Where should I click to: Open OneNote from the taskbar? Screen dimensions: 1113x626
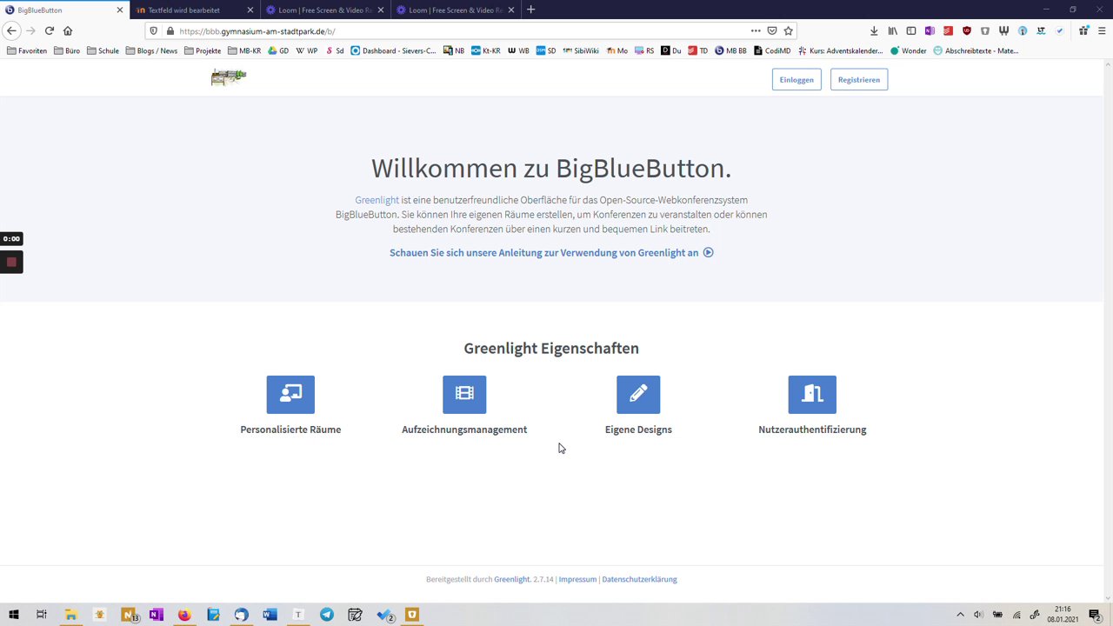click(156, 615)
